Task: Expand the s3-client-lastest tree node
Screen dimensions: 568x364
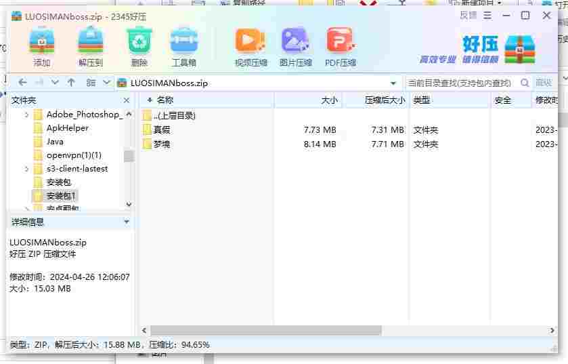Action: coord(26,169)
